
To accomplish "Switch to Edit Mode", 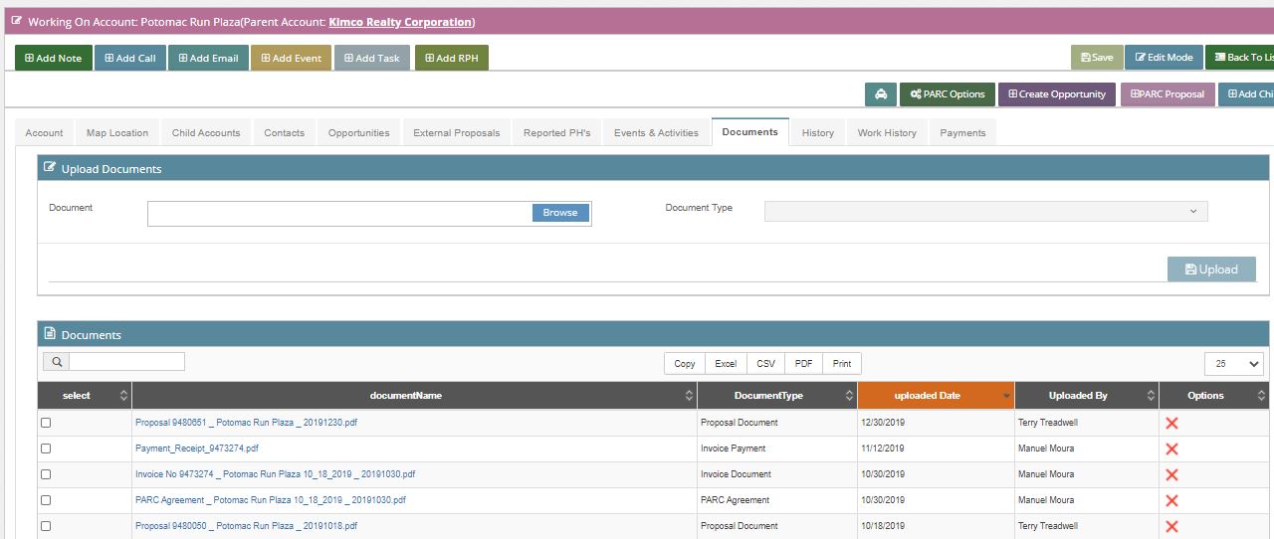I will pyautogui.click(x=1165, y=57).
